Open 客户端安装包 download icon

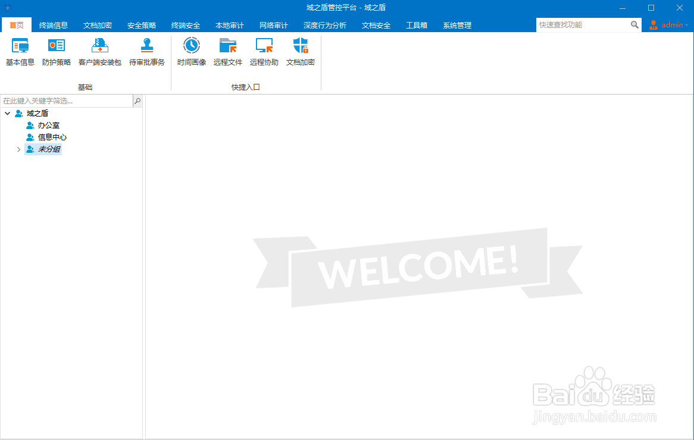pyautogui.click(x=99, y=46)
